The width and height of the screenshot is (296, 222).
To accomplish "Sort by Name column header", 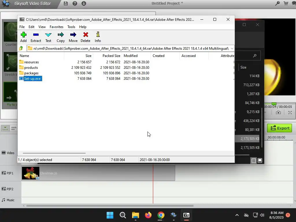I will coord(24,56).
